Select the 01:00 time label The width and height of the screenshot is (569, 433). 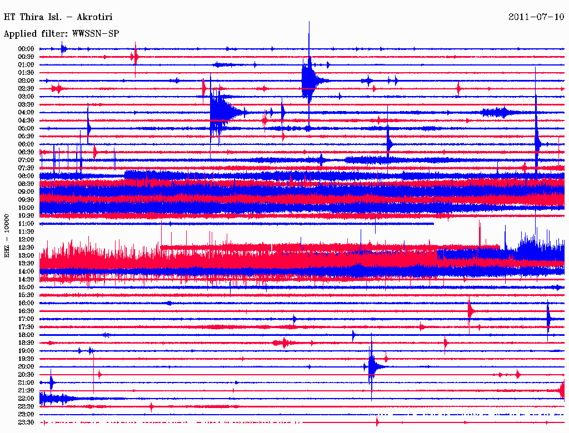coord(26,65)
